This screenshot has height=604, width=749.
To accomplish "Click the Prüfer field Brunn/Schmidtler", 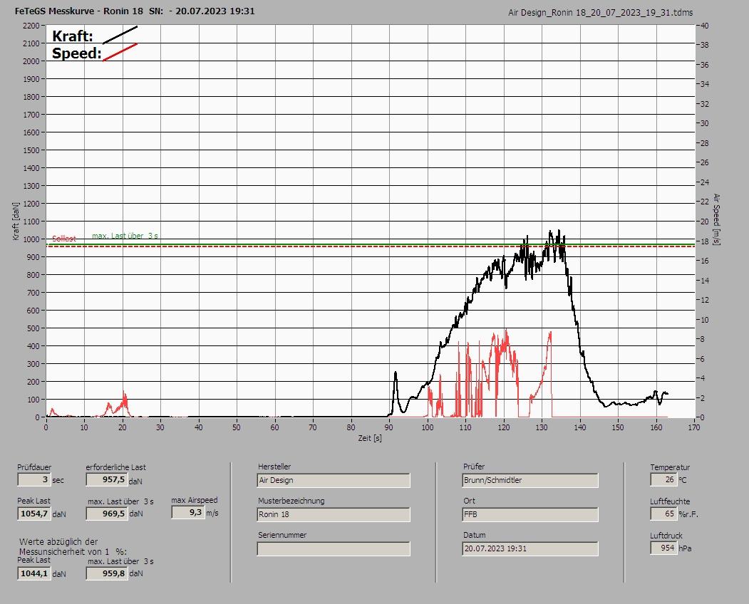I will tap(530, 480).
